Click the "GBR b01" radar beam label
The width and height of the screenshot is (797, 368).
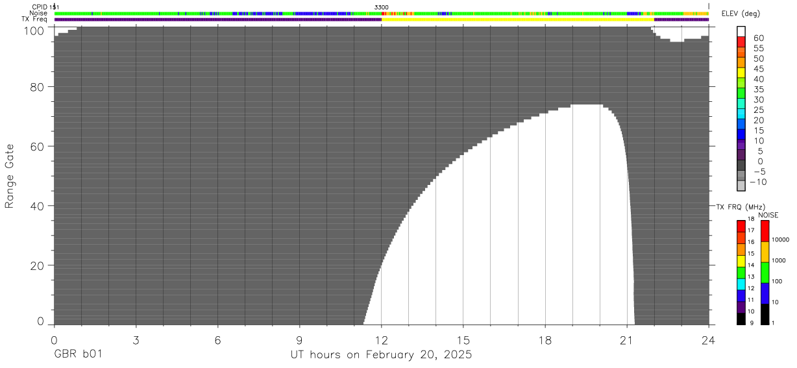pos(78,355)
